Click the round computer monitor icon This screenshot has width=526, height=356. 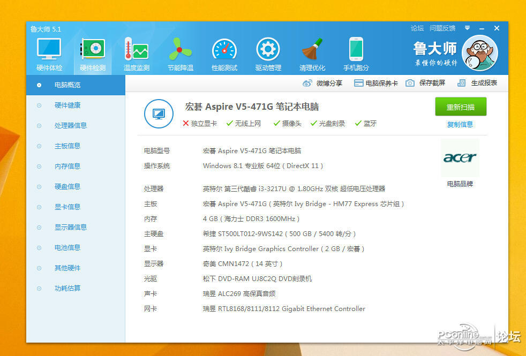[159, 113]
